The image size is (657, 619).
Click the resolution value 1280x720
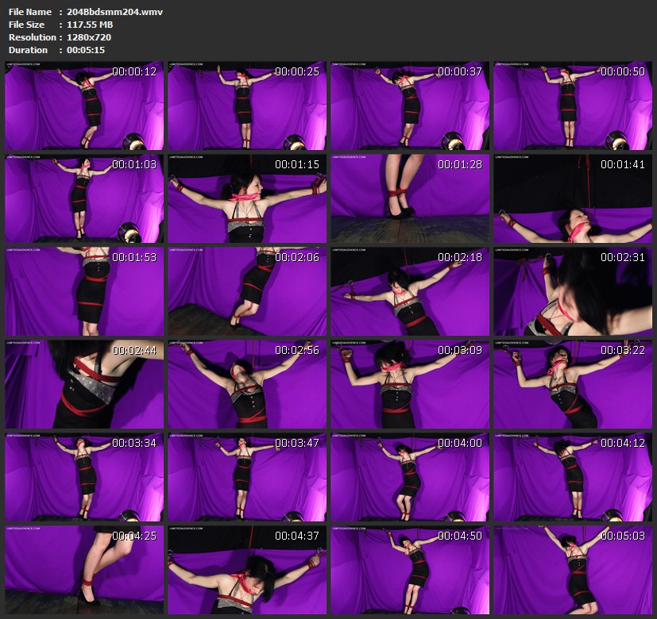point(89,37)
